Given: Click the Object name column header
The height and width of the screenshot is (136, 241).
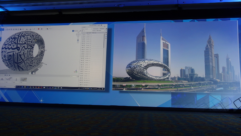Looking at the screenshot, I should [89, 33].
